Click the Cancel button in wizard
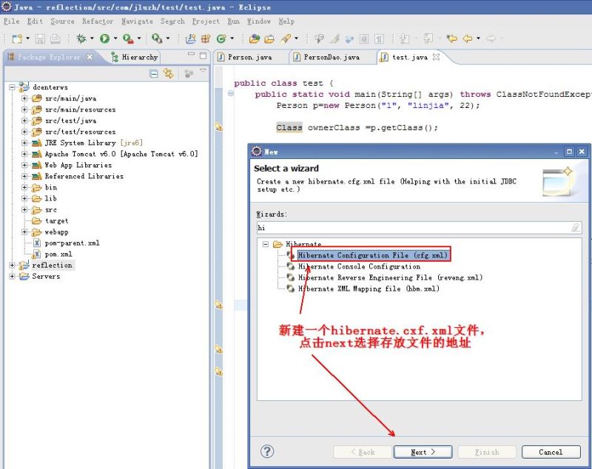This screenshot has width=592, height=469. point(551,452)
